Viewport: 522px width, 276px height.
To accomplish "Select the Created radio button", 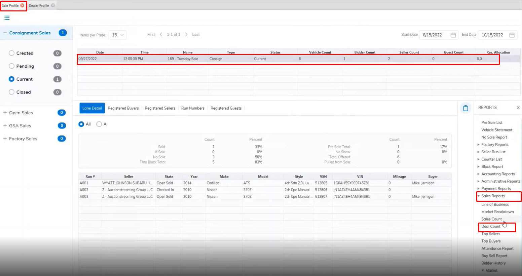I will [x=12, y=53].
